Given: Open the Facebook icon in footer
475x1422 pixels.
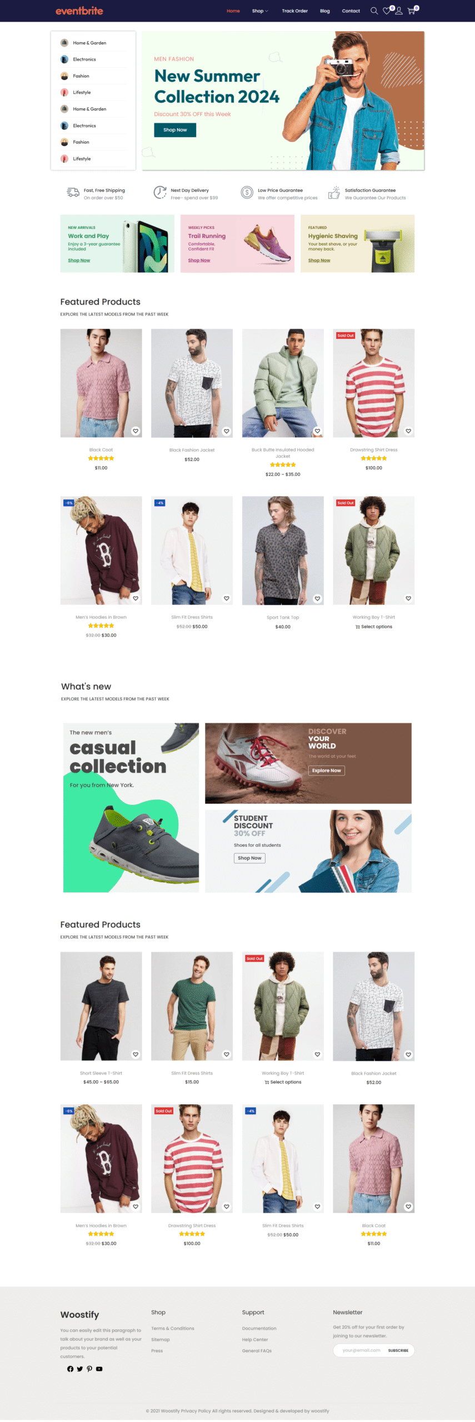Looking at the screenshot, I should click(x=70, y=1369).
